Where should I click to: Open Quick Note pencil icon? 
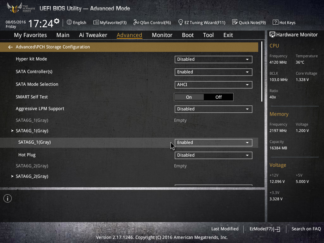tap(235, 22)
